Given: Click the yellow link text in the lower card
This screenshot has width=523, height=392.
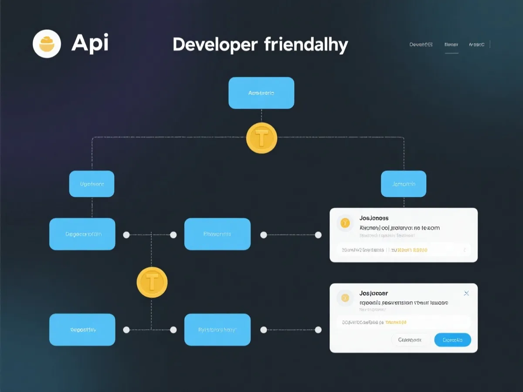Looking at the screenshot, I should click(x=396, y=322).
